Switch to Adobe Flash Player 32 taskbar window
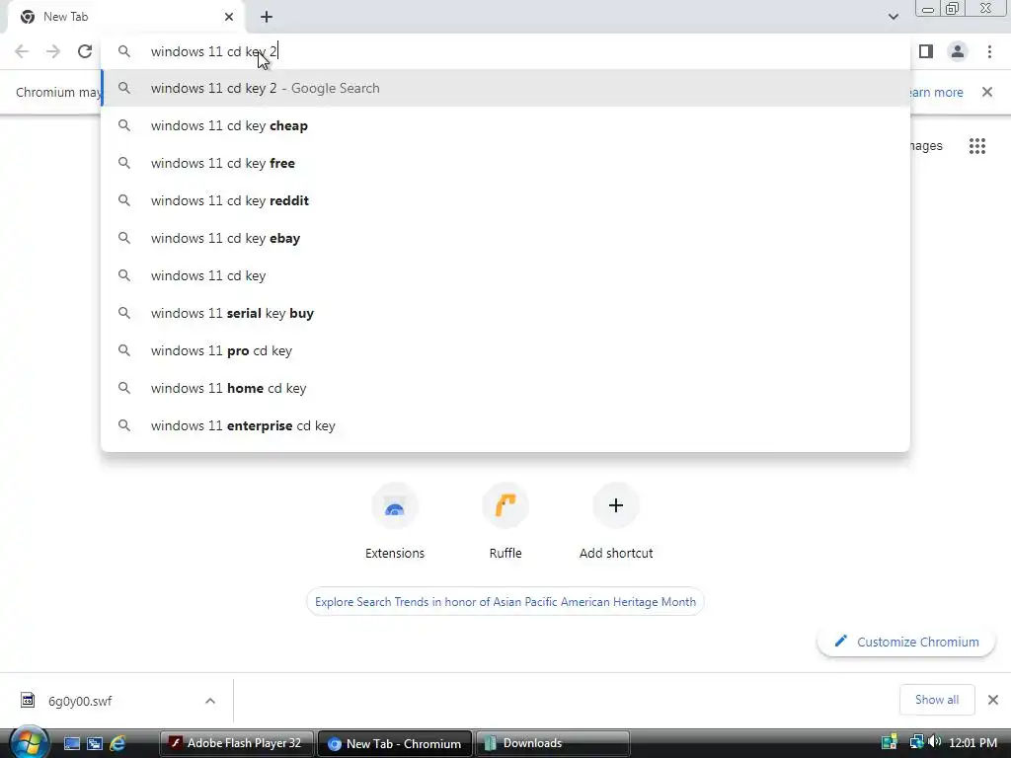The height and width of the screenshot is (758, 1011). point(237,743)
